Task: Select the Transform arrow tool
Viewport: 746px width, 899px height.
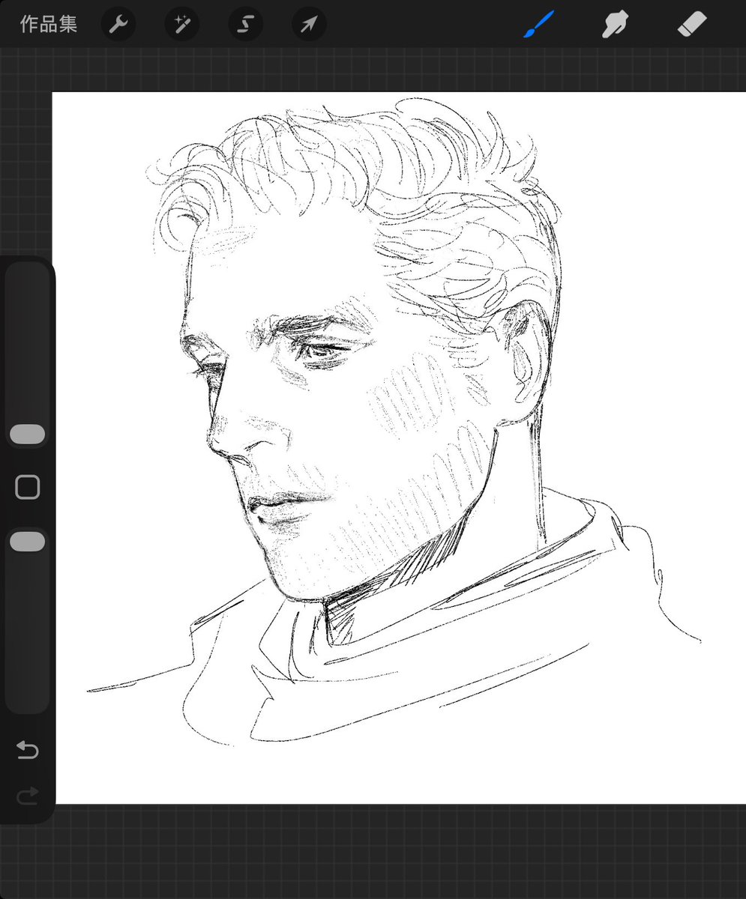Action: (x=309, y=25)
